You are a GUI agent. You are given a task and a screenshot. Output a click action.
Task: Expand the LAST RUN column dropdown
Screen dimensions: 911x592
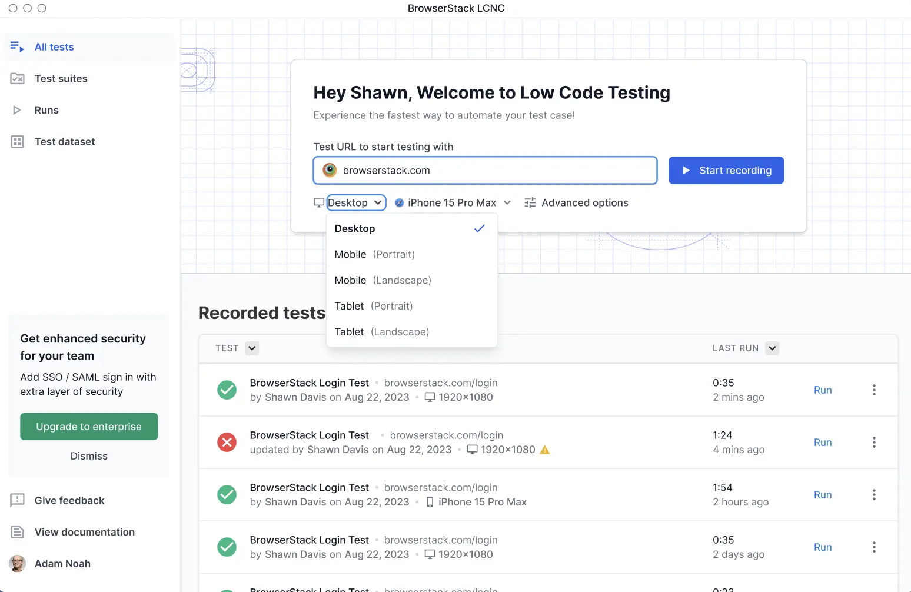click(x=772, y=348)
